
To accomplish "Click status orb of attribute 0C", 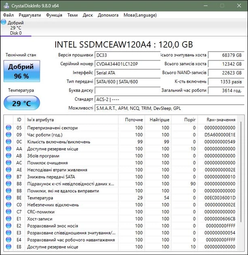I will tap(8, 142).
